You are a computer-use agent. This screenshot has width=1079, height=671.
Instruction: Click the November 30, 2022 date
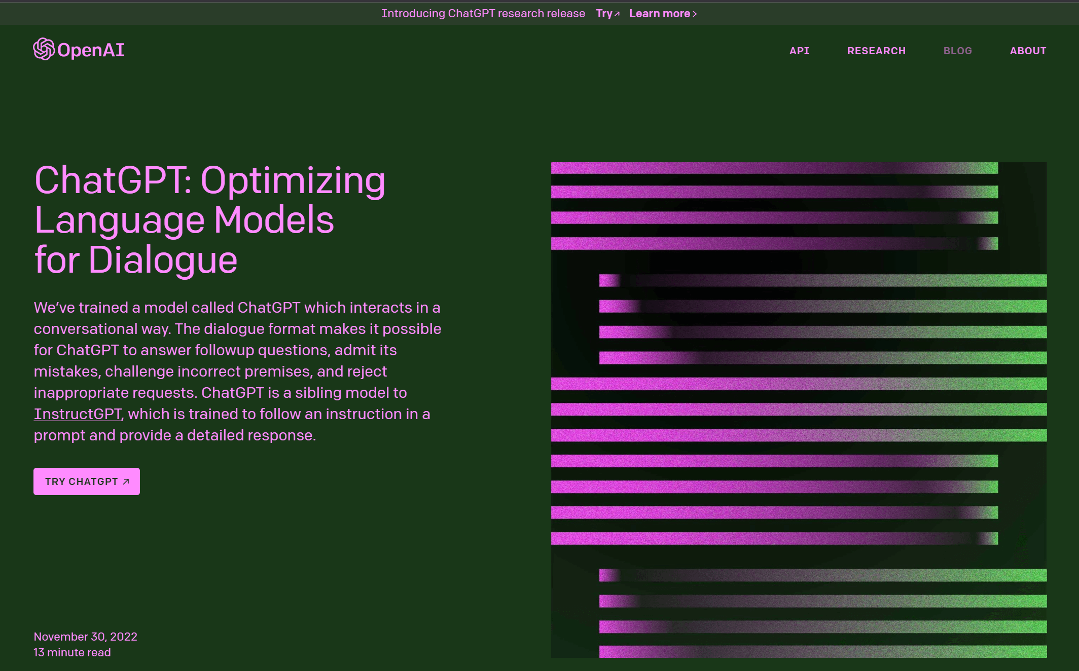(85, 637)
